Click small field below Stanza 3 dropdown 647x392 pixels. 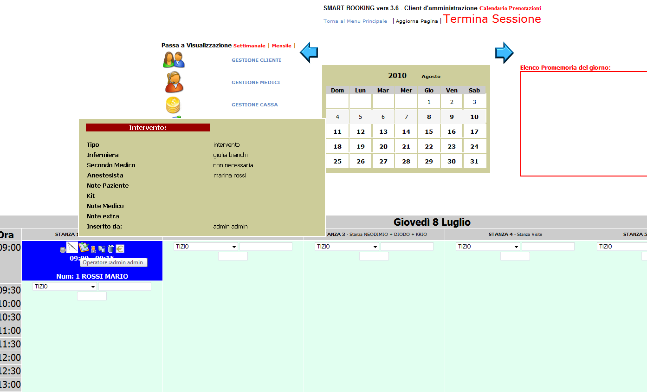click(x=374, y=256)
